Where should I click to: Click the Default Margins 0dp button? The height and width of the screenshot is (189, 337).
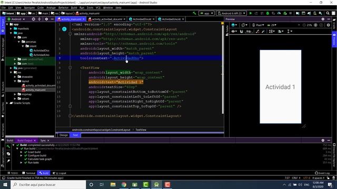click(249, 31)
